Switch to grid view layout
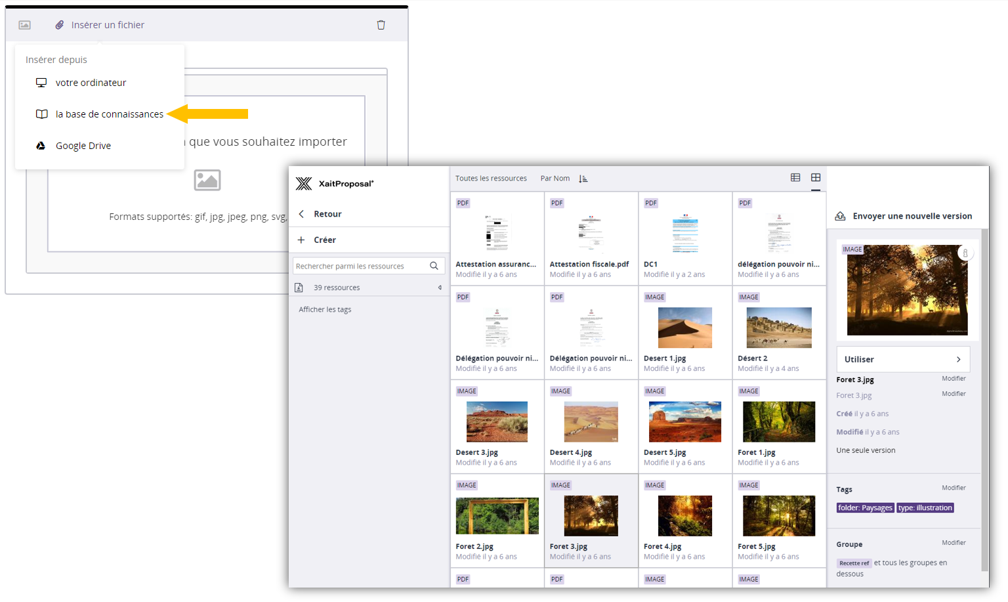 (x=816, y=178)
